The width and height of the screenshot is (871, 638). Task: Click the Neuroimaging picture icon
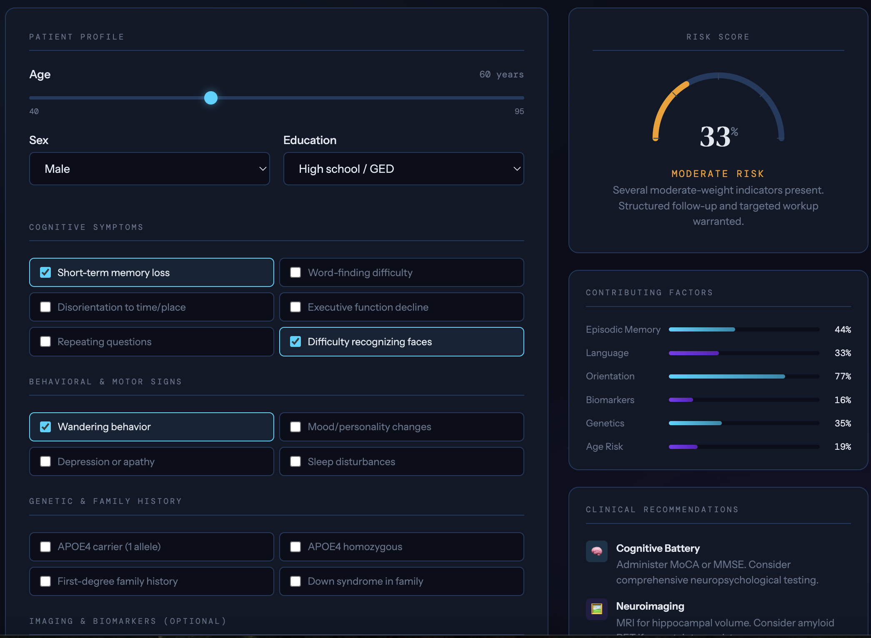596,609
